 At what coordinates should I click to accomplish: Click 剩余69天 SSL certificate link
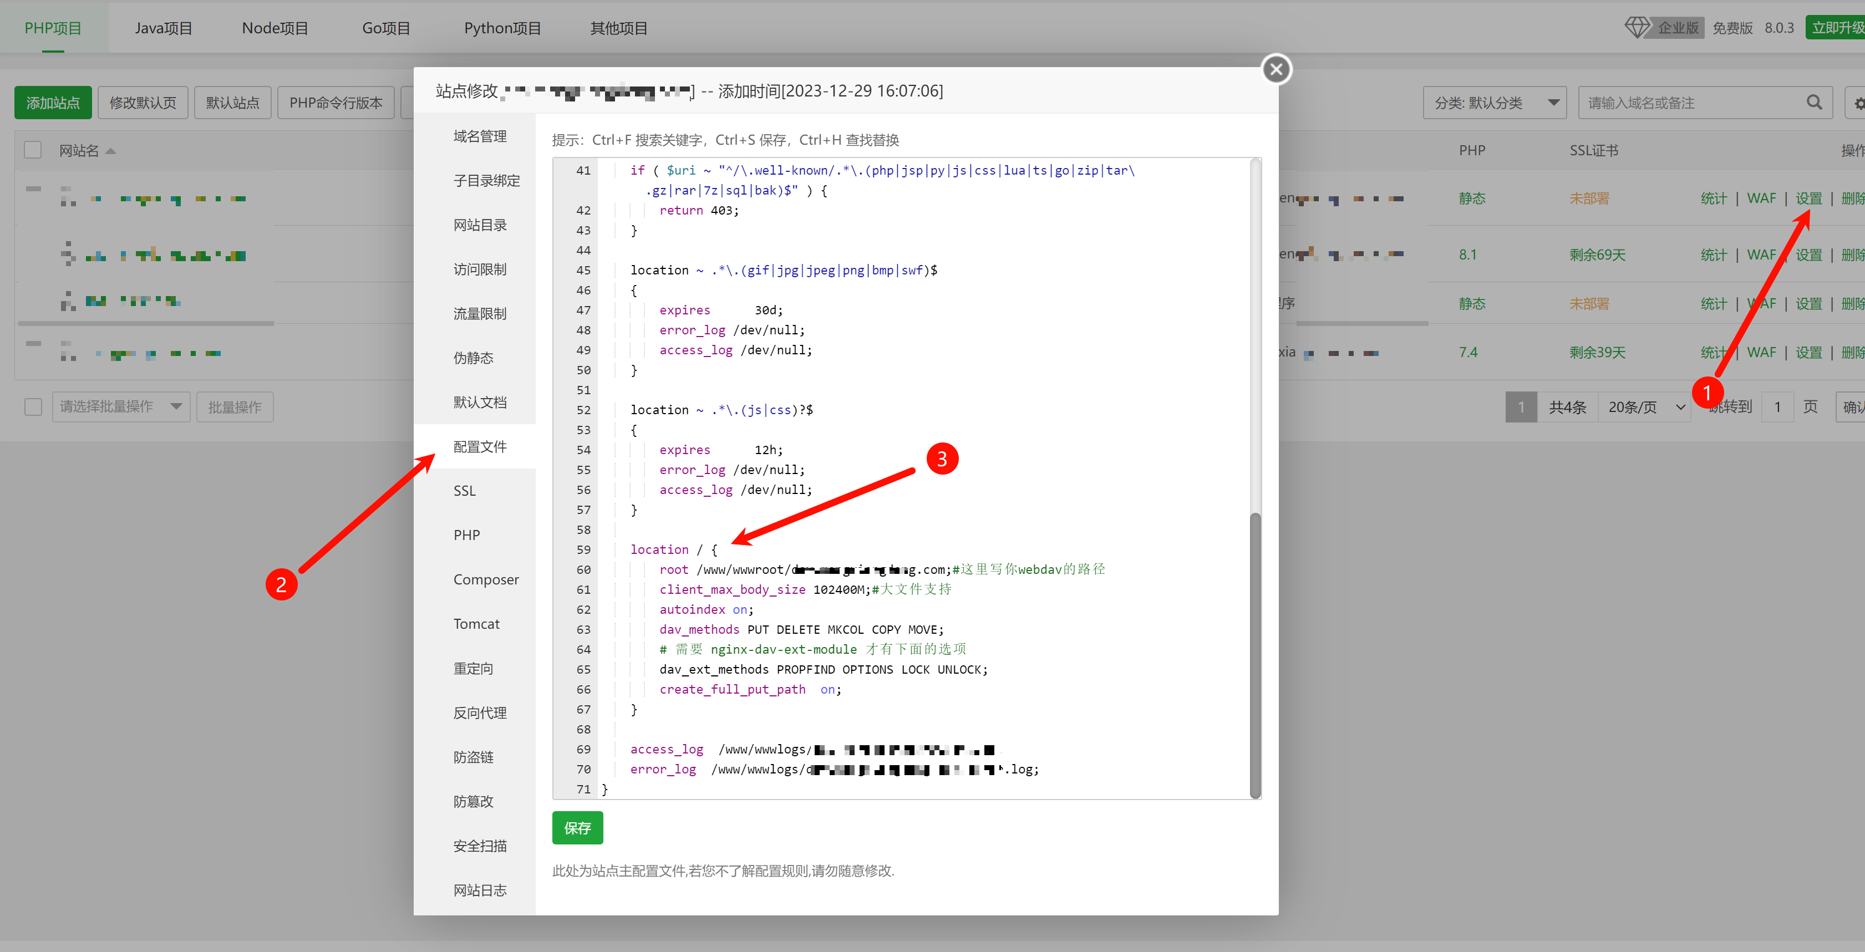(x=1597, y=255)
